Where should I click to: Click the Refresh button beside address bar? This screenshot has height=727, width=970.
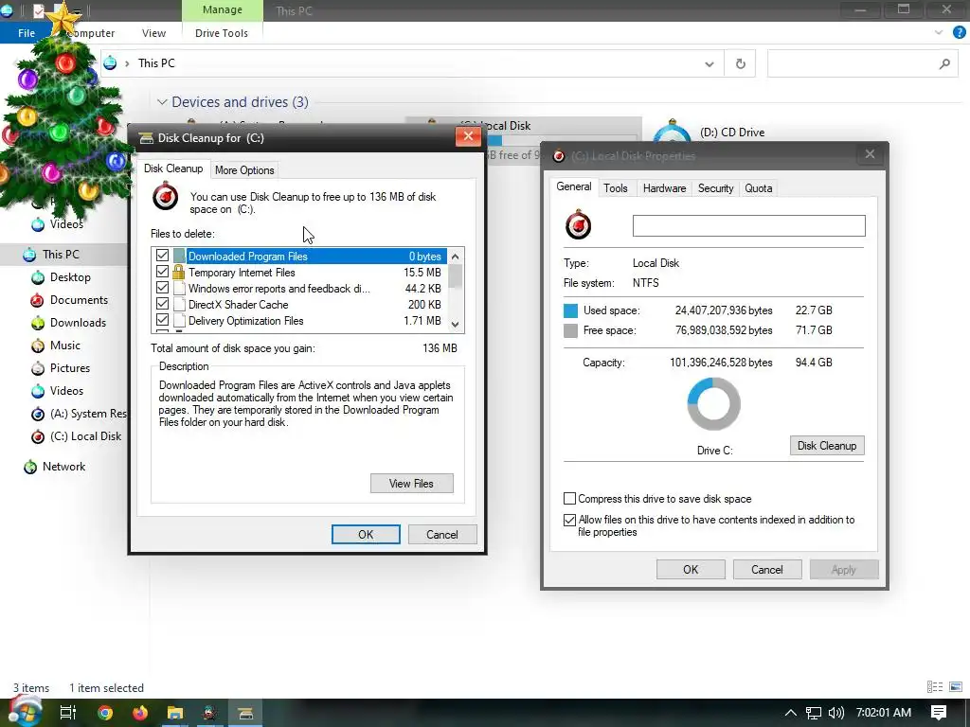pos(740,63)
